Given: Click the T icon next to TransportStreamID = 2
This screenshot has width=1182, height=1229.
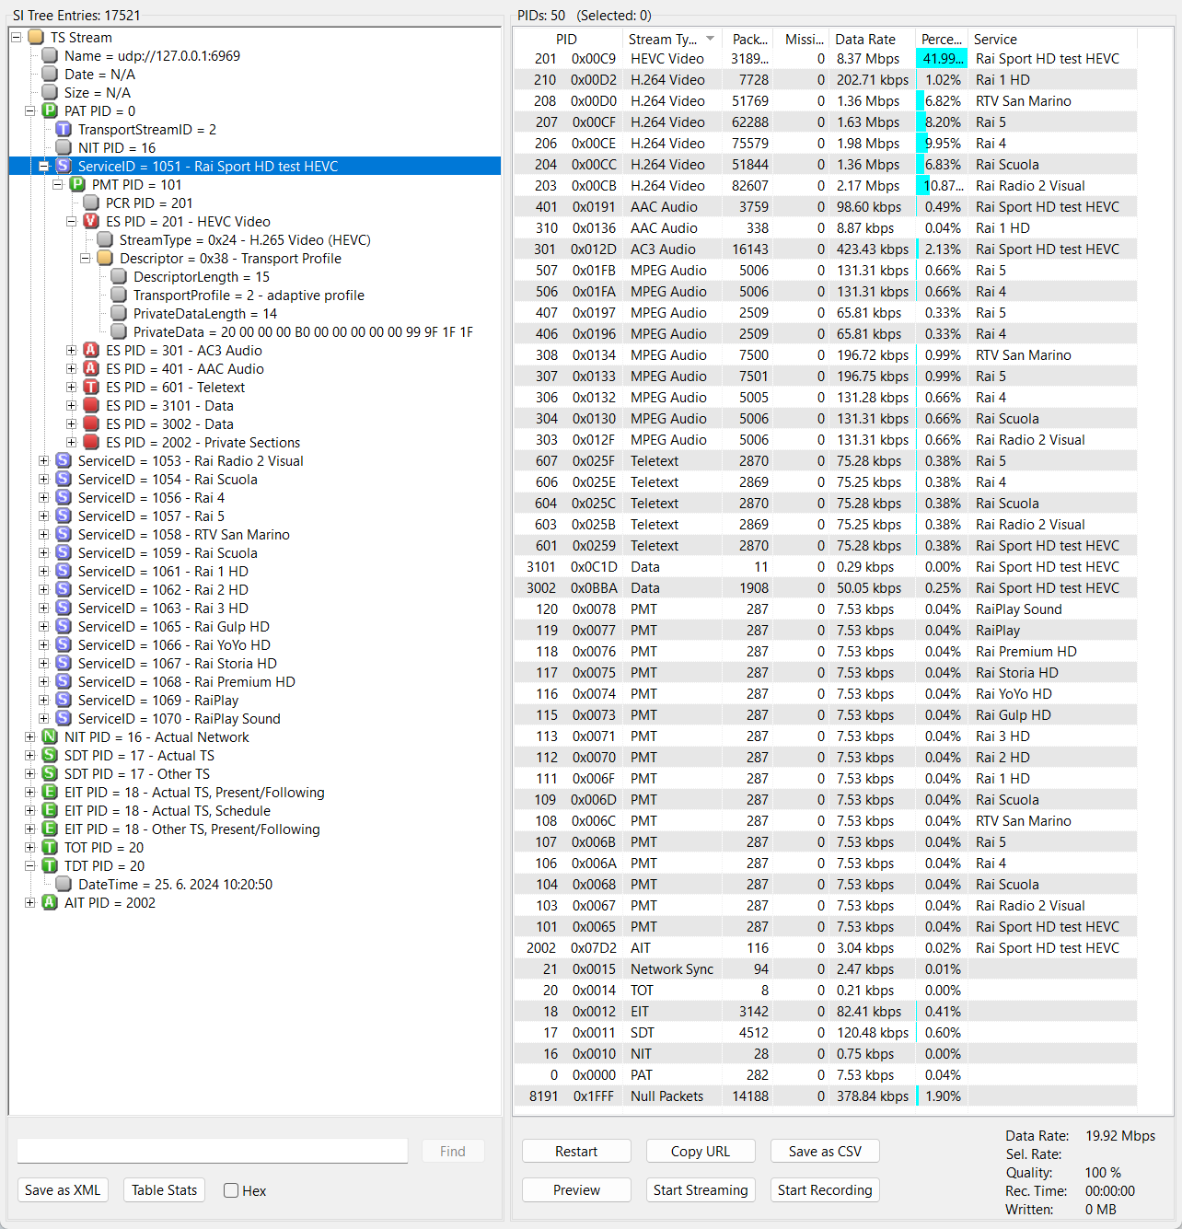Looking at the screenshot, I should 64,130.
